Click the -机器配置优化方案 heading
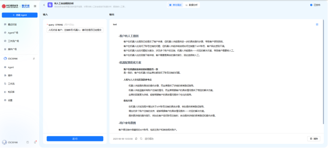The image size is (328, 148). coord(130,62)
